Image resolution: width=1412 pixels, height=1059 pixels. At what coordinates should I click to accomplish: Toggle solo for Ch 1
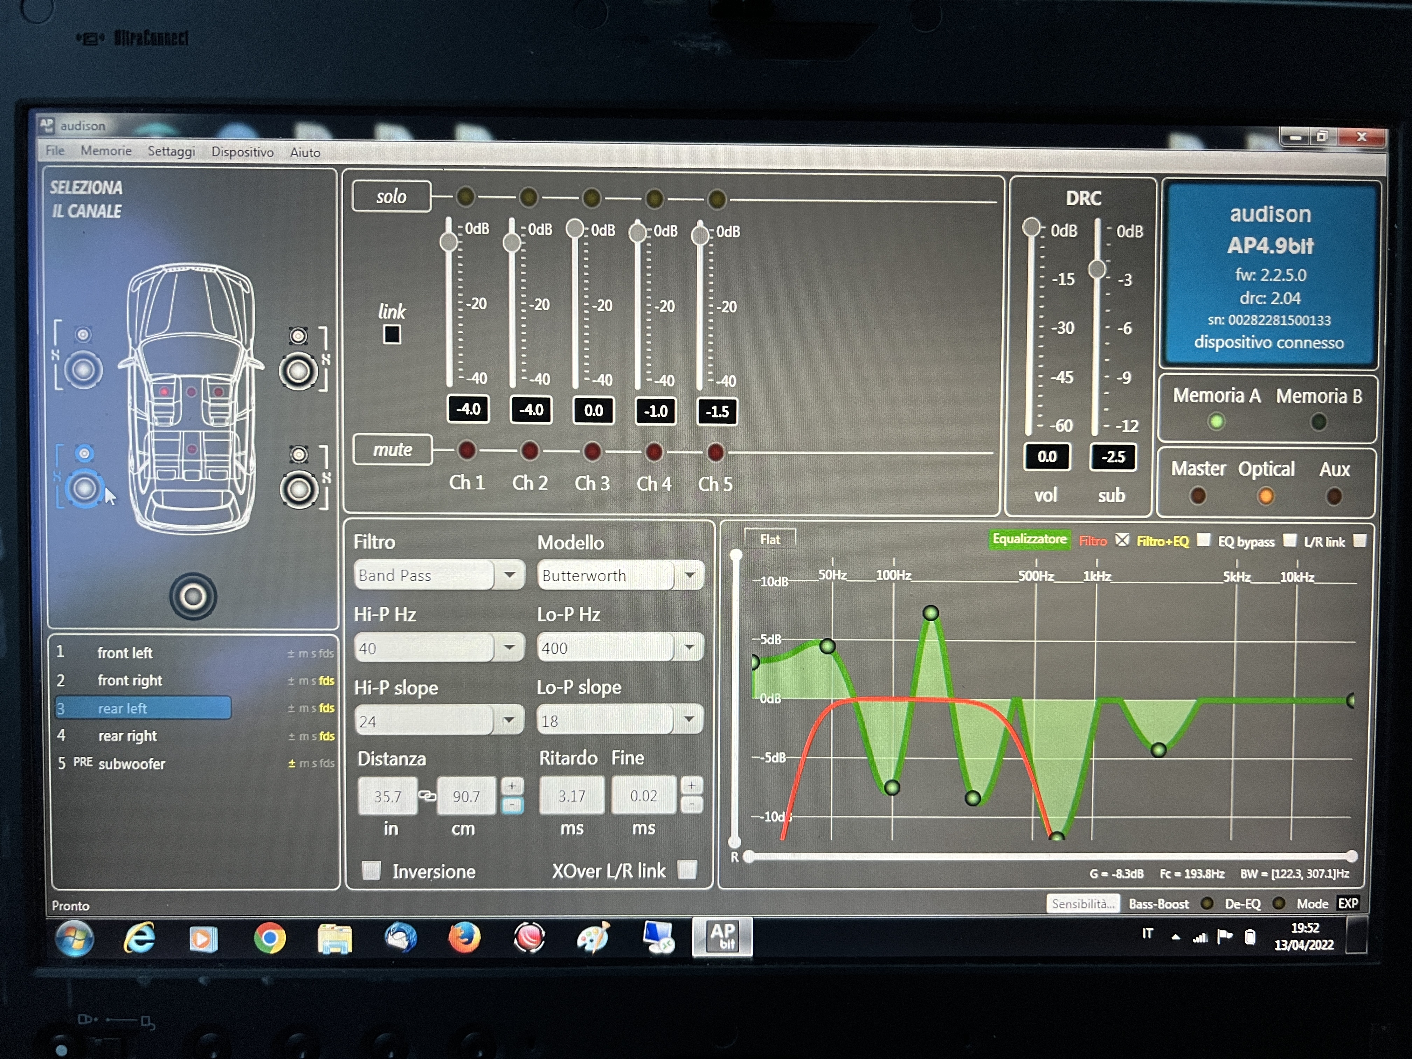(x=466, y=196)
